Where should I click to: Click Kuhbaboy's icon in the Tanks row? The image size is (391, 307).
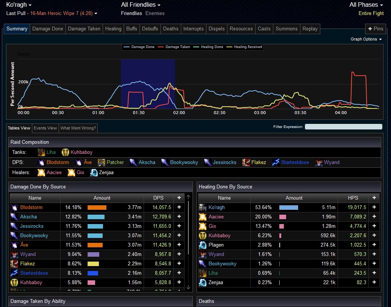(x=65, y=152)
